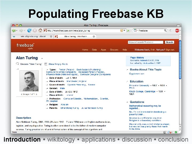
Task: Click the browser Back arrow button
Action: click(x=14, y=30)
